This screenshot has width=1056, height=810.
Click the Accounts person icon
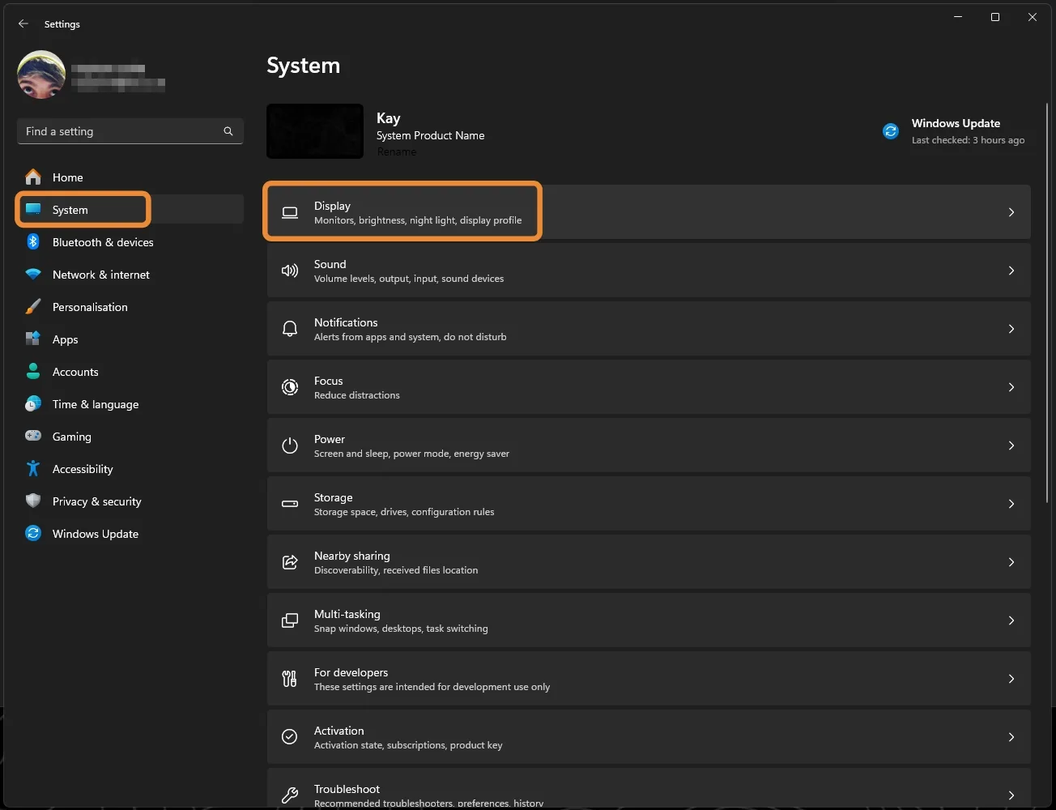point(33,372)
